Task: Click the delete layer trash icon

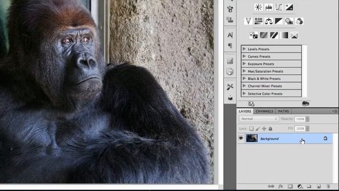Action: 328,186
